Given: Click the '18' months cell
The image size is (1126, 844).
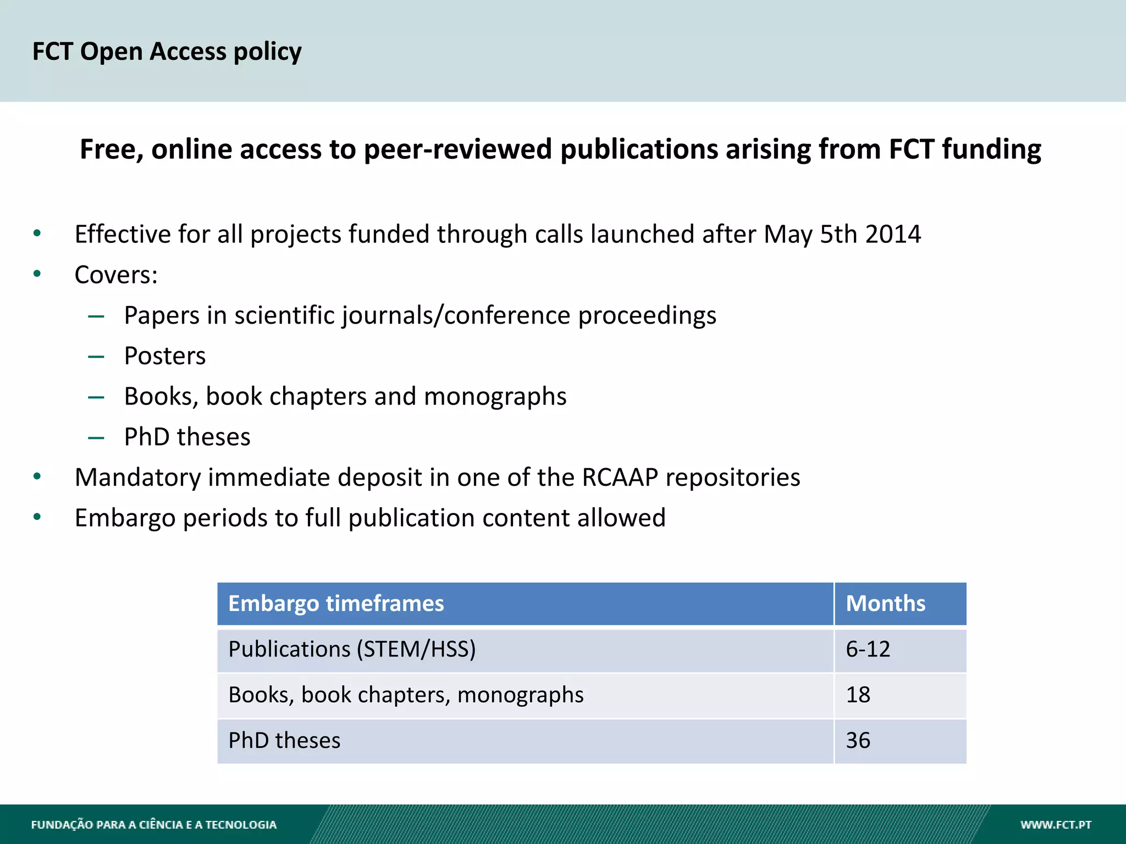Looking at the screenshot, I should click(x=901, y=696).
